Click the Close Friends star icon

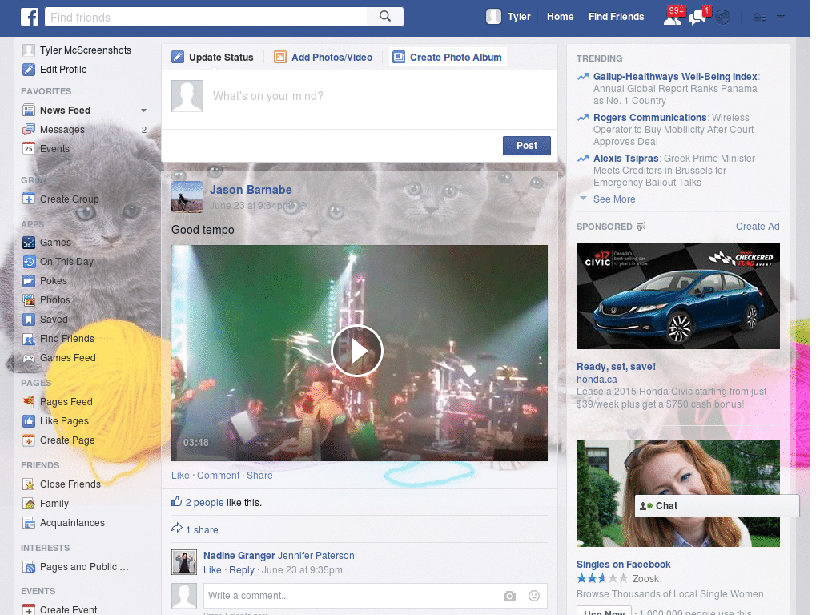click(29, 484)
